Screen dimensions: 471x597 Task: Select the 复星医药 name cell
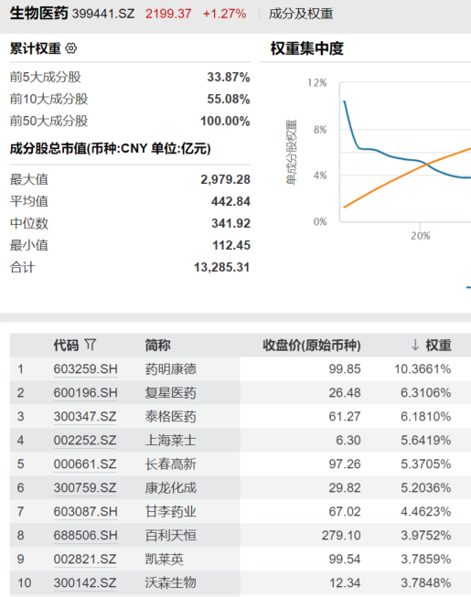(x=171, y=392)
